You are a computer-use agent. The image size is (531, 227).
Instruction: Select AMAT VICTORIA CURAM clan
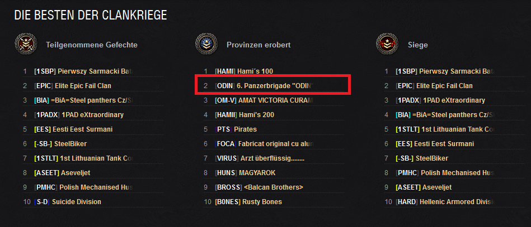(x=262, y=100)
